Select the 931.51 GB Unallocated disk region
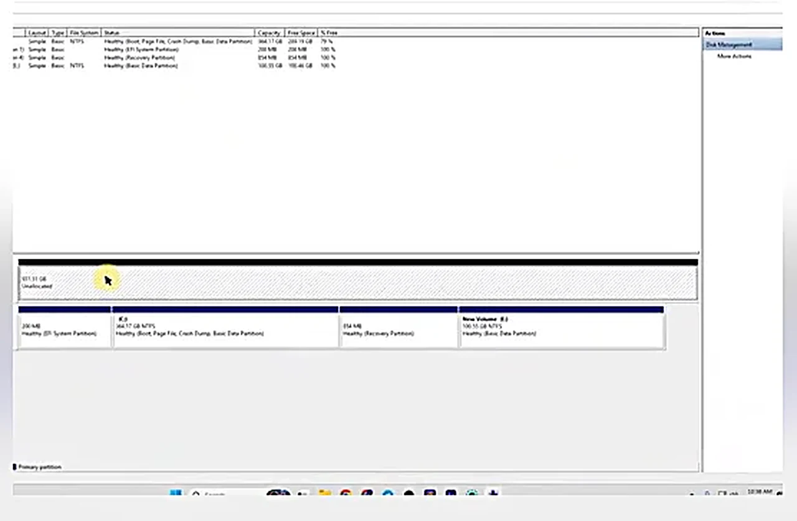The width and height of the screenshot is (797, 521). 357,283
